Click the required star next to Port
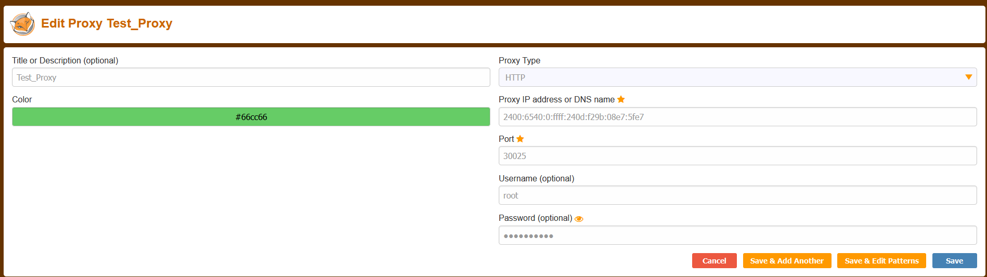This screenshot has width=987, height=277. pyautogui.click(x=520, y=139)
